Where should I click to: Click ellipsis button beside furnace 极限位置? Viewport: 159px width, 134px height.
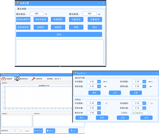click(x=144, y=86)
